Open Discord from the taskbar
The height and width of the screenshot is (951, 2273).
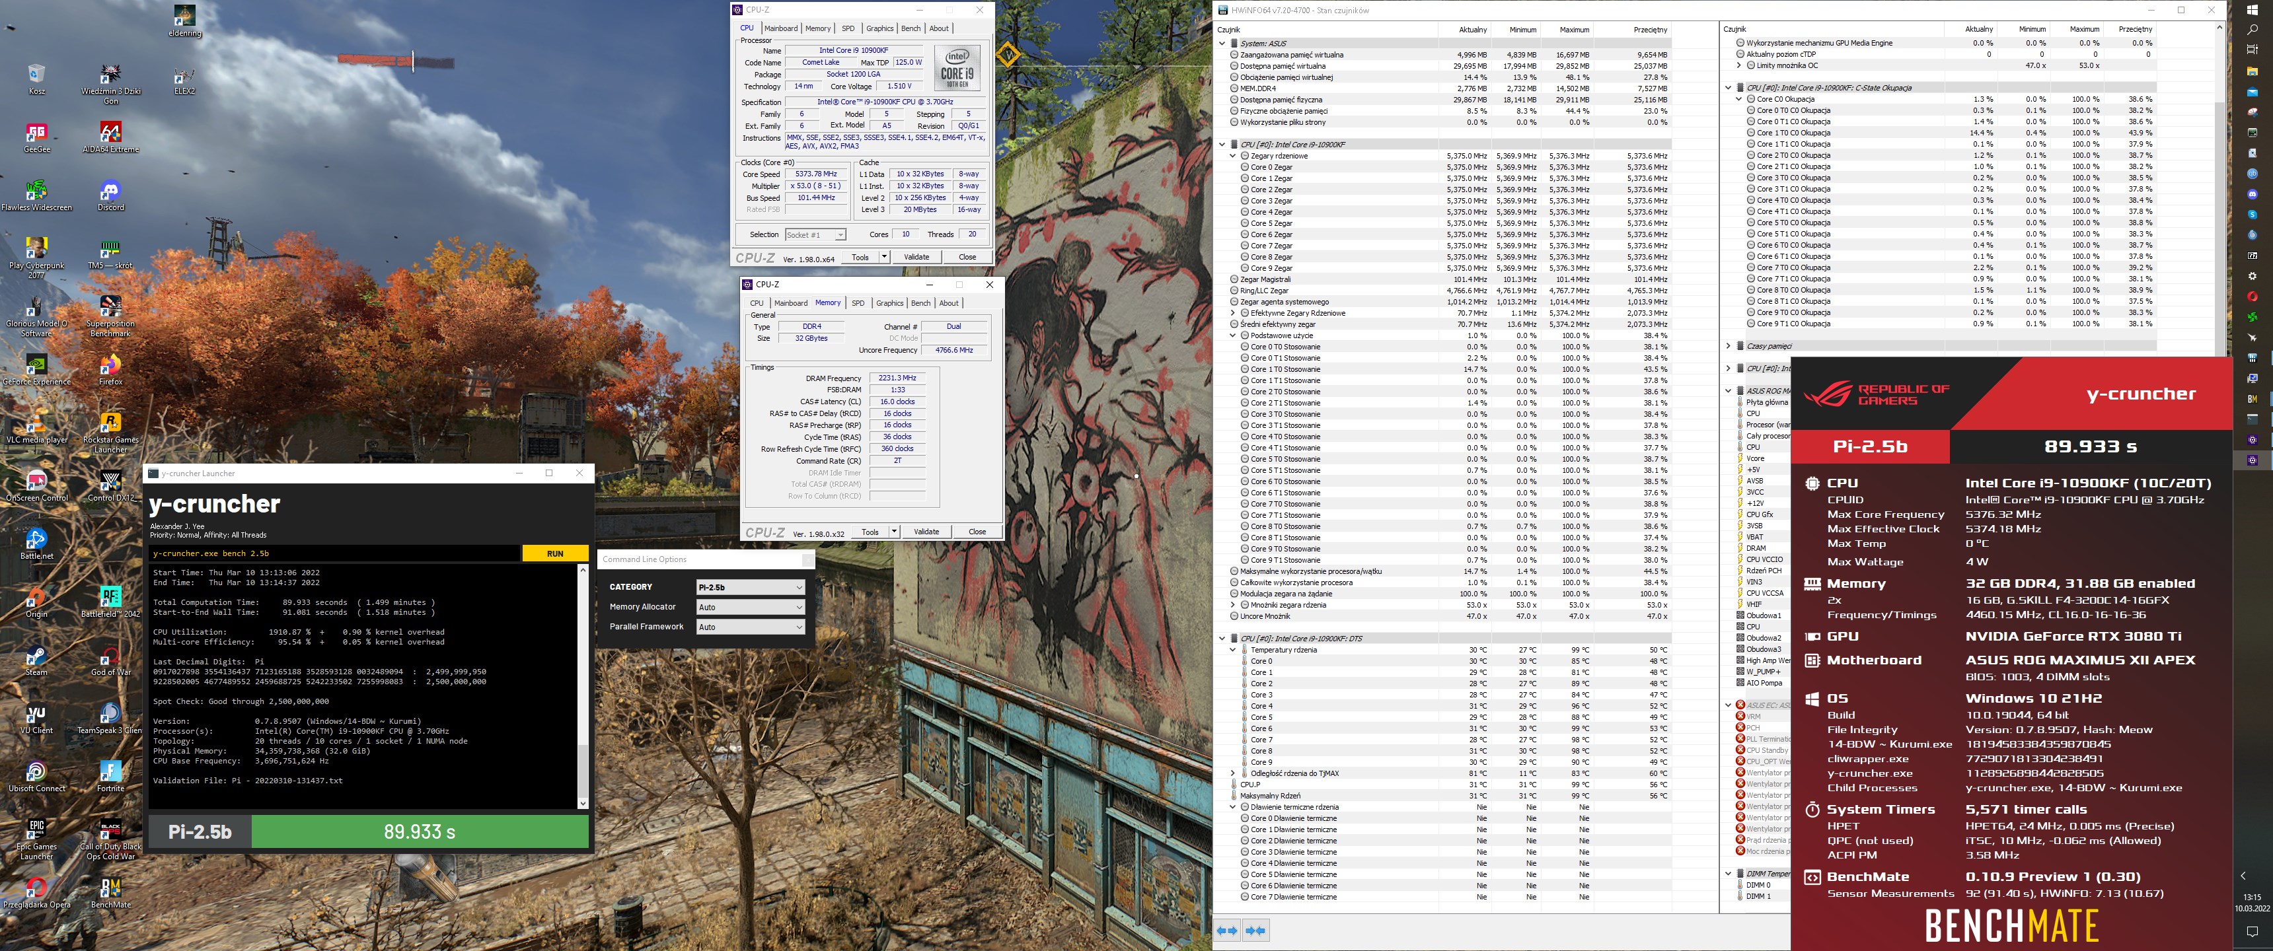[x=2252, y=194]
